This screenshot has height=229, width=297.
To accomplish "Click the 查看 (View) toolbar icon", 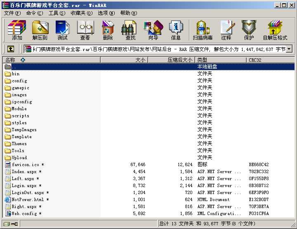I will (85, 30).
